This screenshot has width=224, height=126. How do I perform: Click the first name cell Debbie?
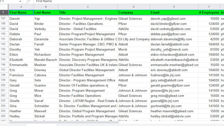pos(21,34)
